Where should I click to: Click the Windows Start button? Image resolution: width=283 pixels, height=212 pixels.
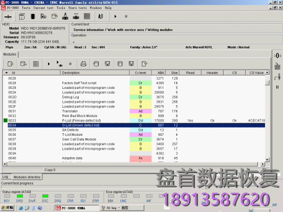(x=7, y=208)
